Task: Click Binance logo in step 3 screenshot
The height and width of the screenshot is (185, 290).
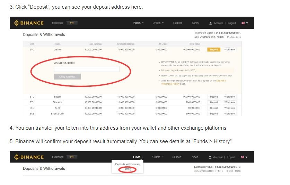Action: point(29,23)
